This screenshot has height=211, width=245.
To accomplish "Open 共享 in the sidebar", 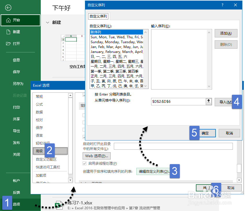I will point(16,119).
